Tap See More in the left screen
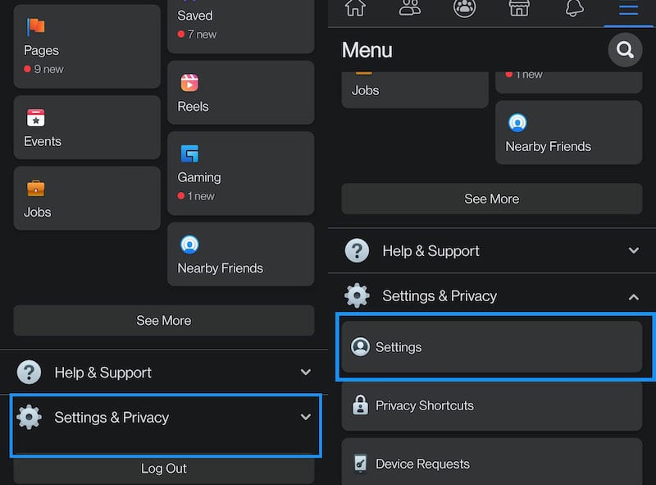The width and height of the screenshot is (656, 485). pos(164,320)
